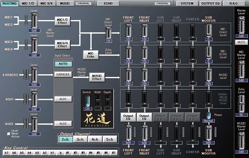Select the 5ch output channel
Image resolution: width=249 pixels, height=158 pixels.
pos(110,139)
